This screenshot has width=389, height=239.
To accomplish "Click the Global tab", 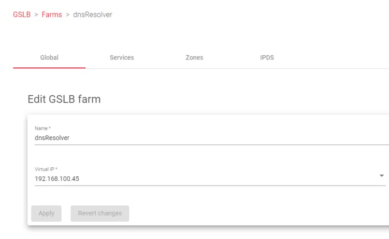I will [x=49, y=58].
